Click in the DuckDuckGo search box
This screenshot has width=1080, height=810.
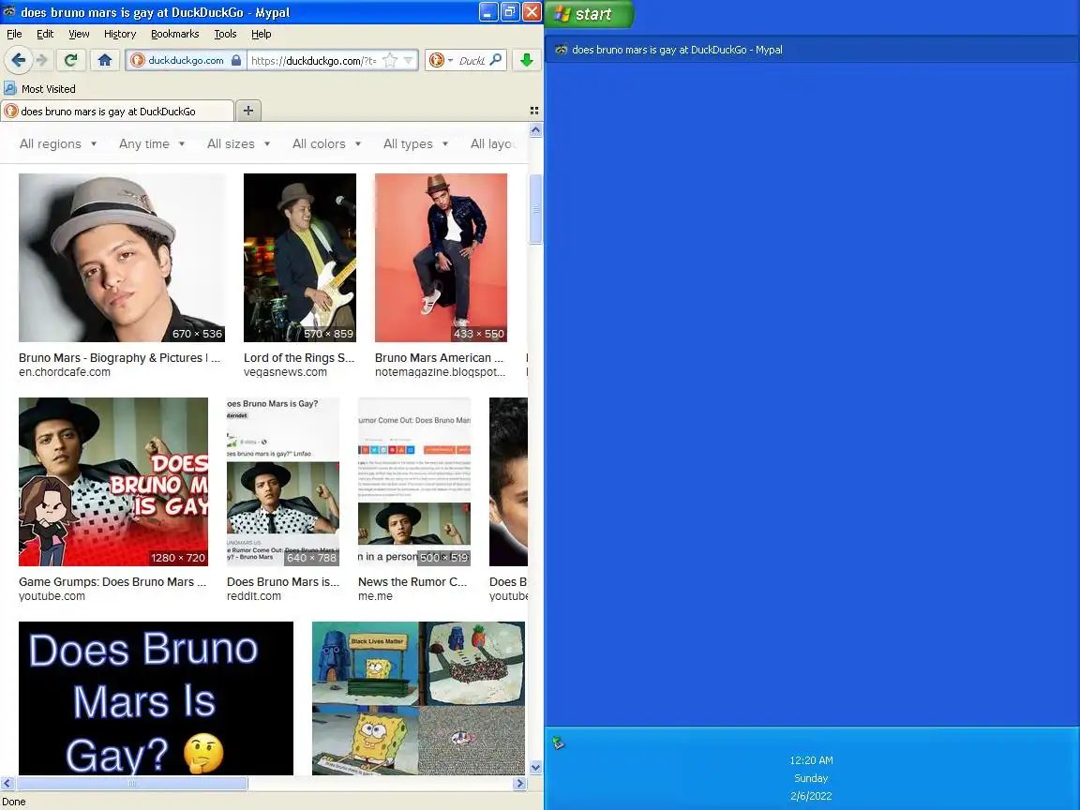(472, 61)
